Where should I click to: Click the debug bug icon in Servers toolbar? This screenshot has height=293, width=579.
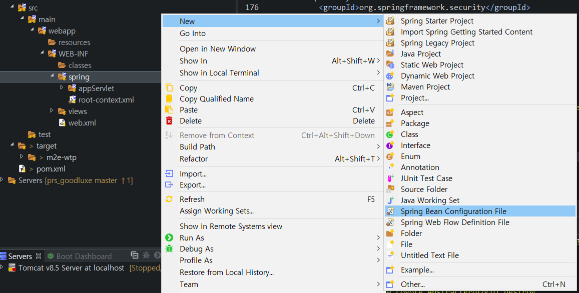[x=146, y=255]
